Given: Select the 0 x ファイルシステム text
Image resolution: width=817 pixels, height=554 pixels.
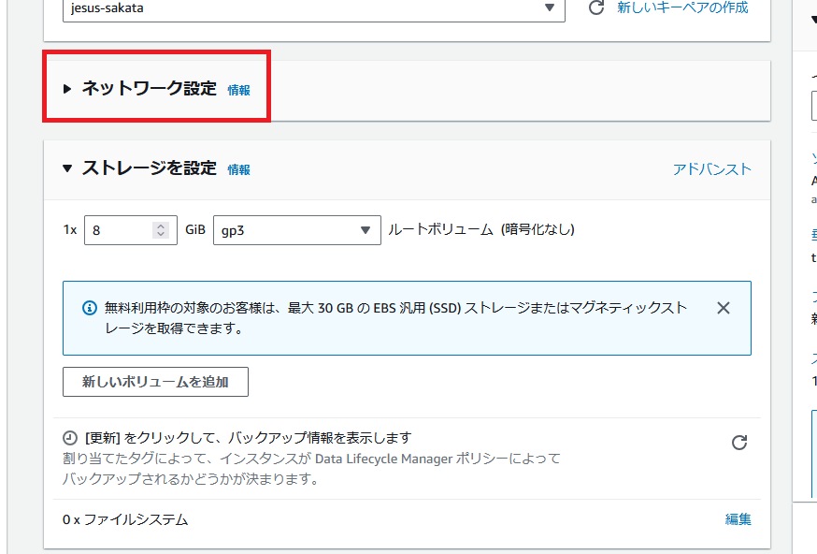Looking at the screenshot, I should (x=125, y=519).
